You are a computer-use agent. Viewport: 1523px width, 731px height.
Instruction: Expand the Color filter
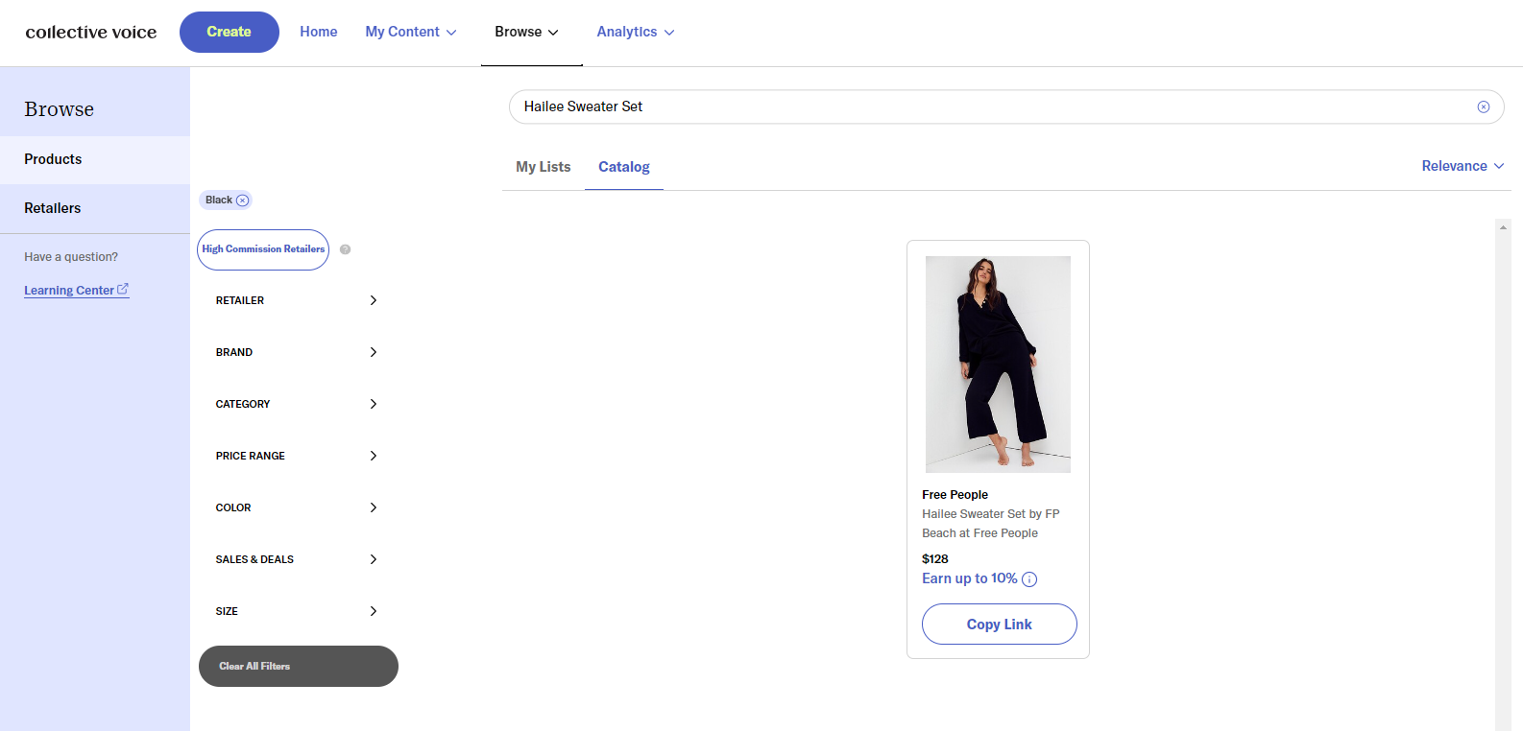[297, 507]
